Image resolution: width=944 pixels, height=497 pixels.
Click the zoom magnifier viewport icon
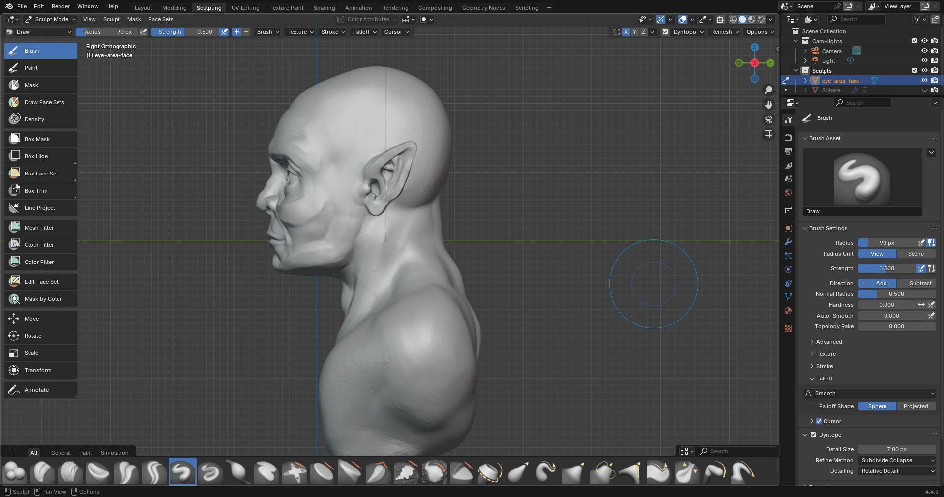click(x=768, y=90)
